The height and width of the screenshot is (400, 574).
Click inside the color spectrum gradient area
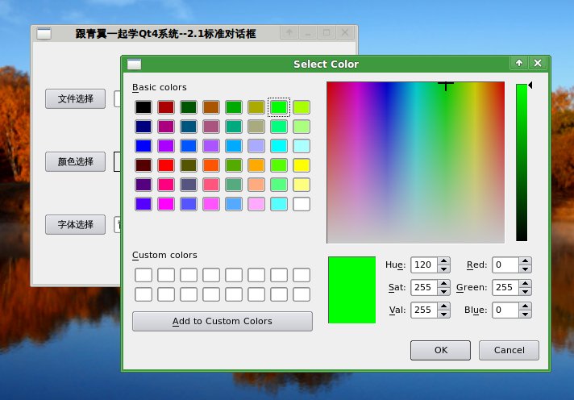[415, 161]
